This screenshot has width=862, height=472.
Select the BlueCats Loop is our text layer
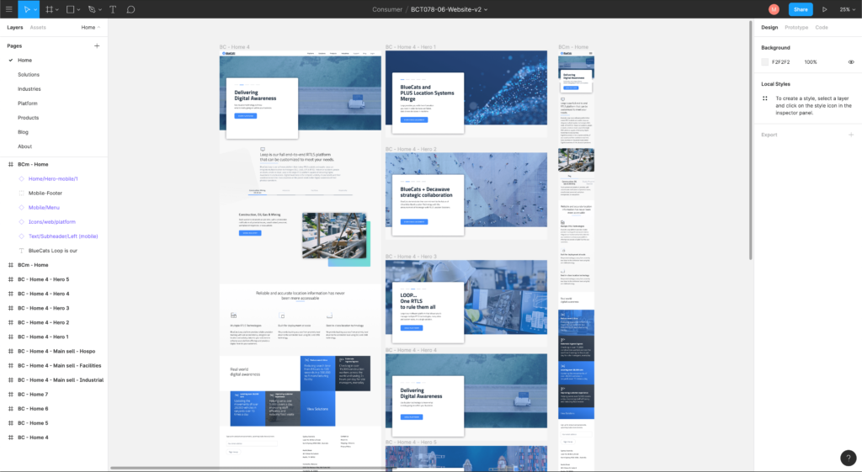point(54,251)
